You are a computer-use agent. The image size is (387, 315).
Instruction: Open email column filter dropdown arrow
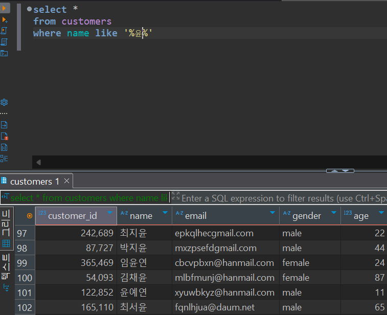272,213
